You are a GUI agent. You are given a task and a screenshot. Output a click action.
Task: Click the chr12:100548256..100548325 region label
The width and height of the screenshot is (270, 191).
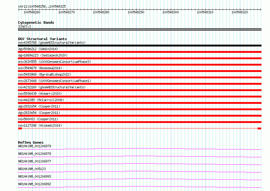coord(42,6)
